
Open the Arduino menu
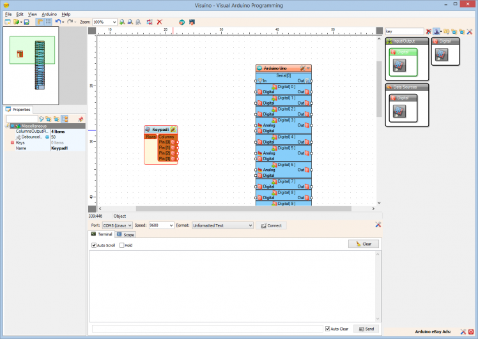(49, 13)
